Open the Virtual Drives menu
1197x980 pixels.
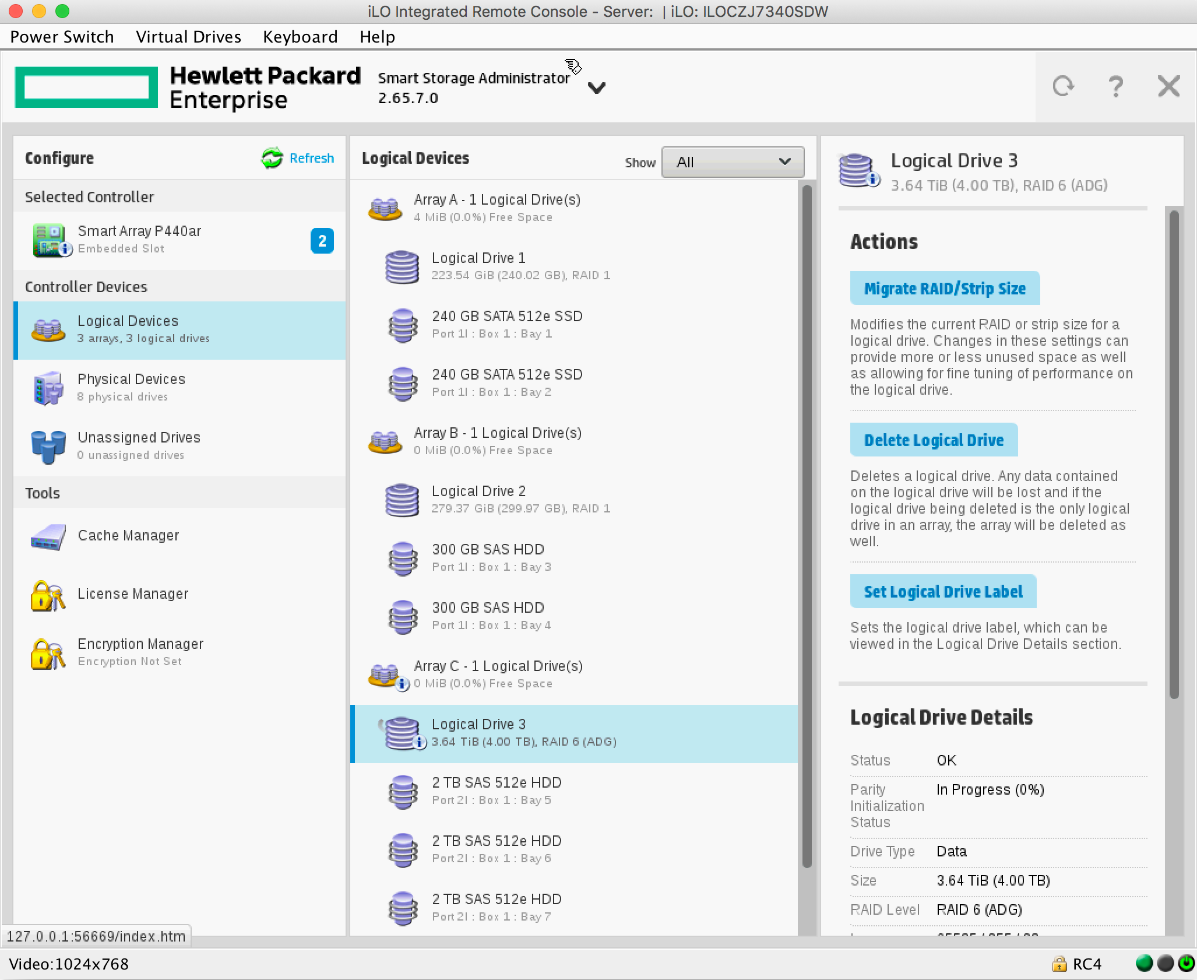(x=188, y=37)
